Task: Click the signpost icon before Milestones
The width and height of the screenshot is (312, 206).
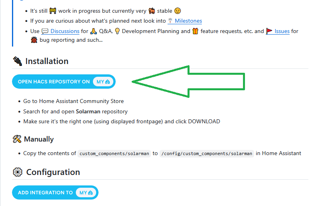Action: tap(170, 21)
